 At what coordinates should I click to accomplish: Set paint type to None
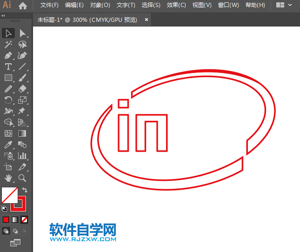pos(24,220)
